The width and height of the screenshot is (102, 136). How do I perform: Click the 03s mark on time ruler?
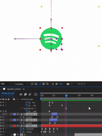79,95
